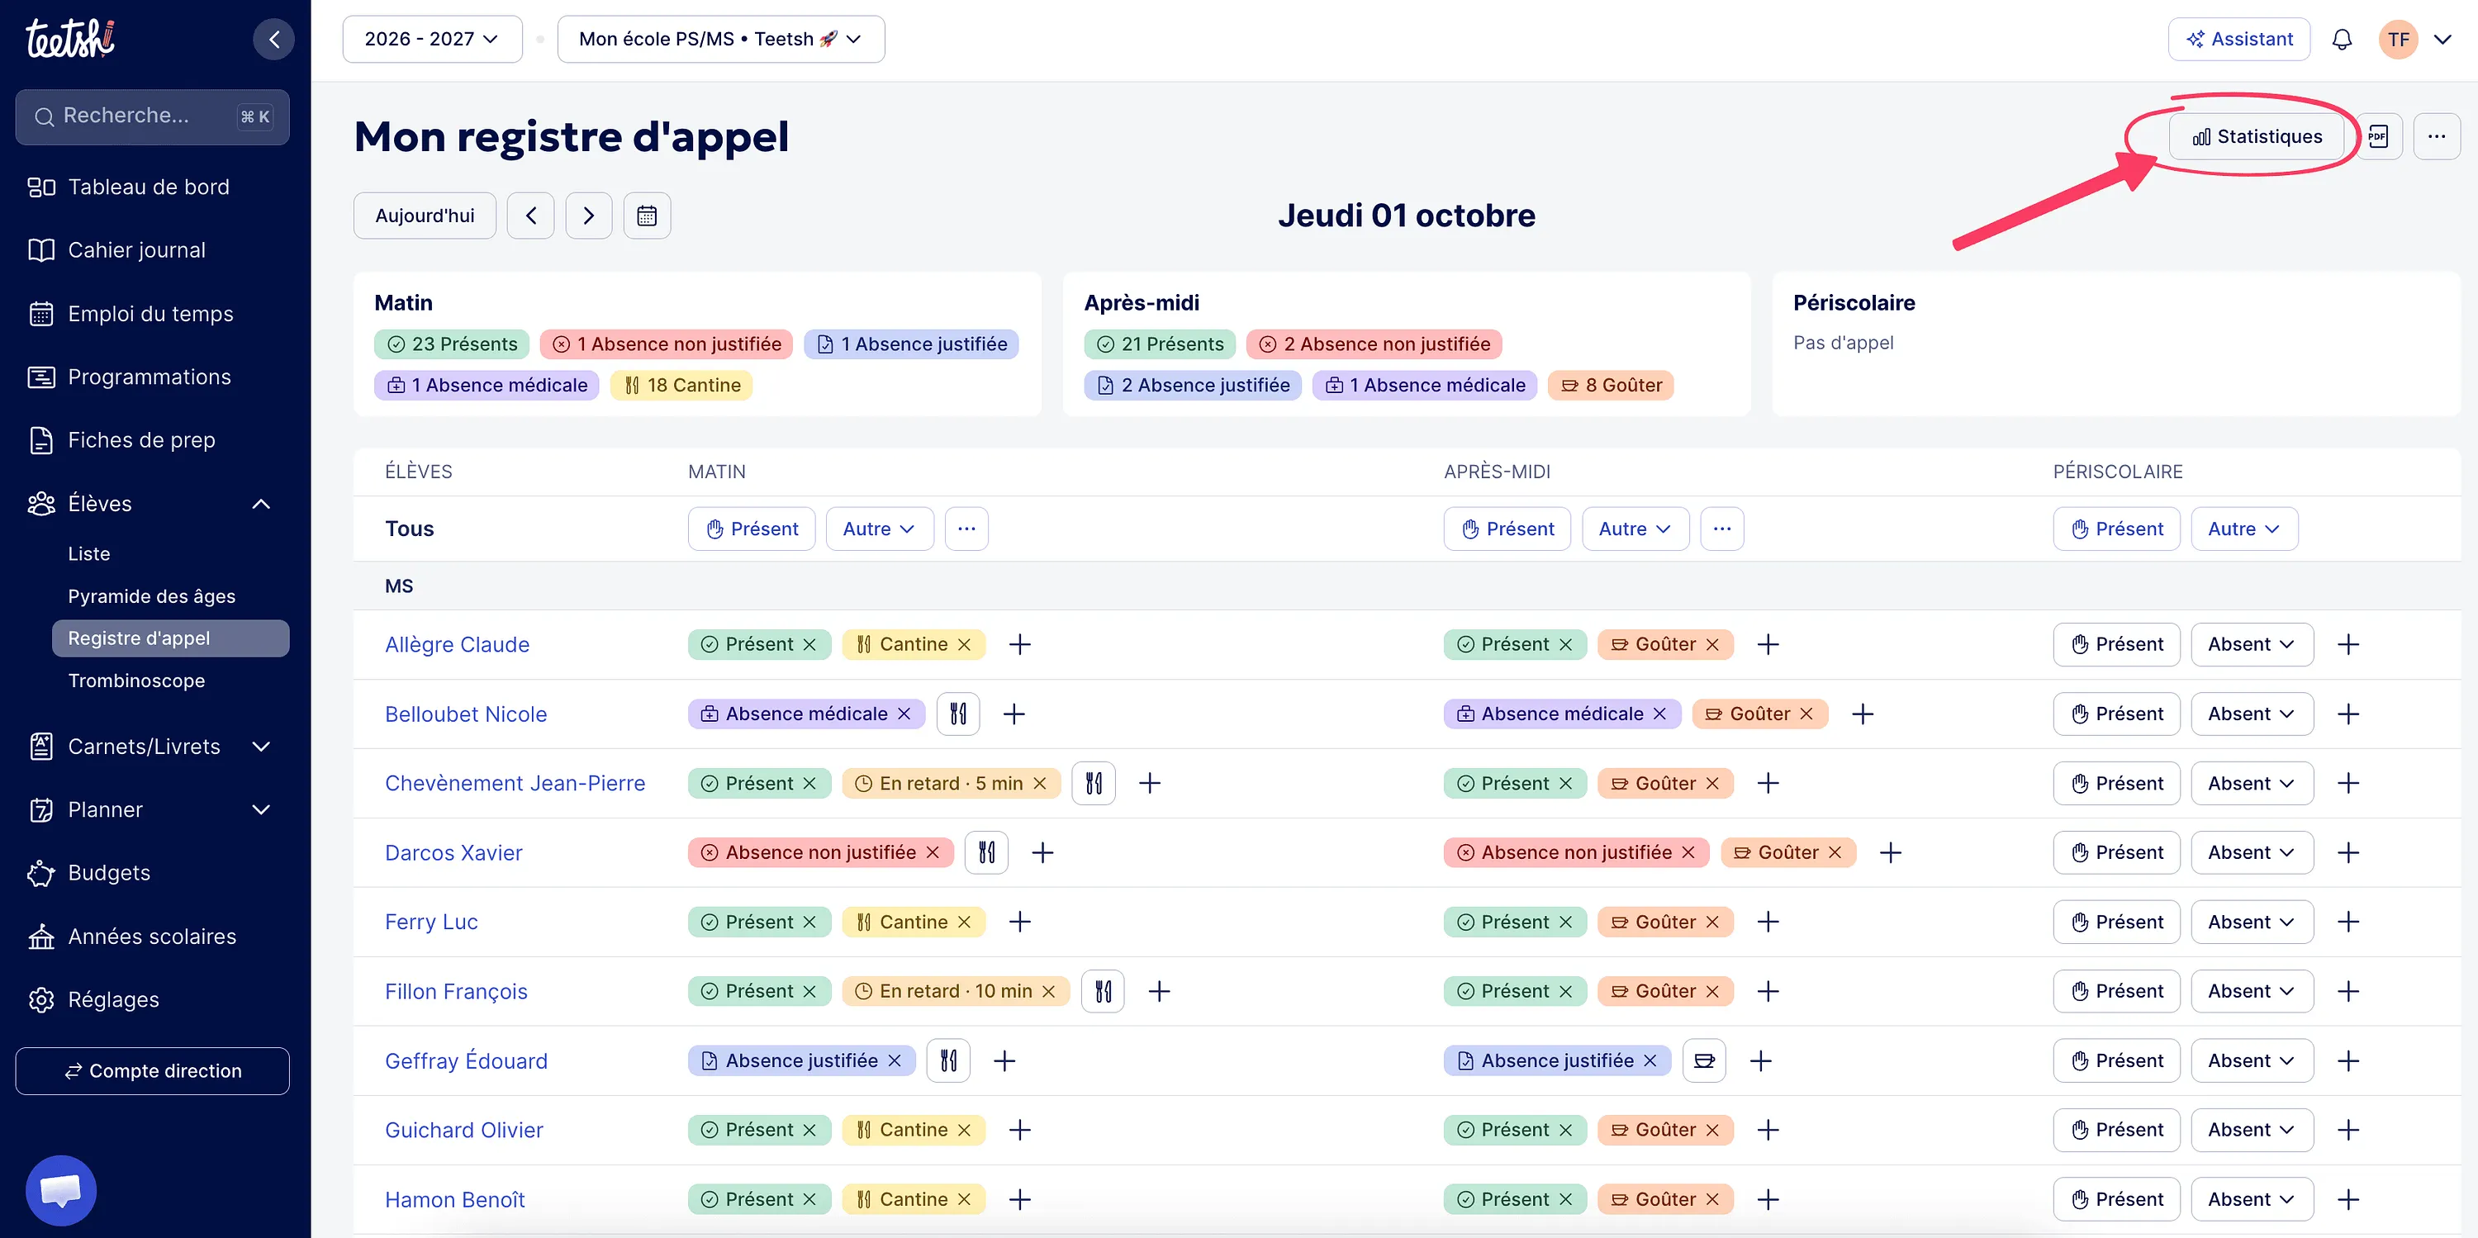This screenshot has height=1238, width=2478.
Task: Open Autre dropdown for Tous après-midi
Action: click(x=1635, y=529)
